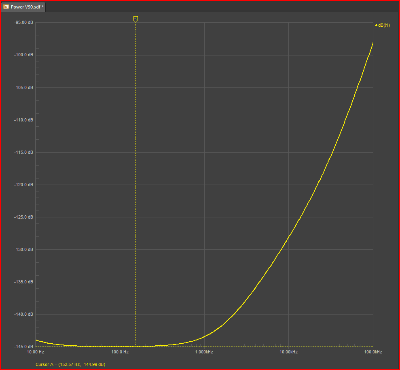Select the Power V90.sdf tab
This screenshot has height=370, width=400.
coord(23,7)
